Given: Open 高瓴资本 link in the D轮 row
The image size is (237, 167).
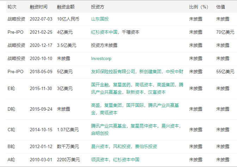Looking at the screenshot, I should [x=109, y=113].
